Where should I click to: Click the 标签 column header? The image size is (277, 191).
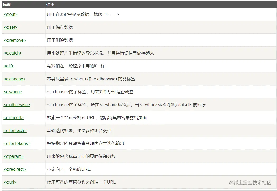coord(7,4)
